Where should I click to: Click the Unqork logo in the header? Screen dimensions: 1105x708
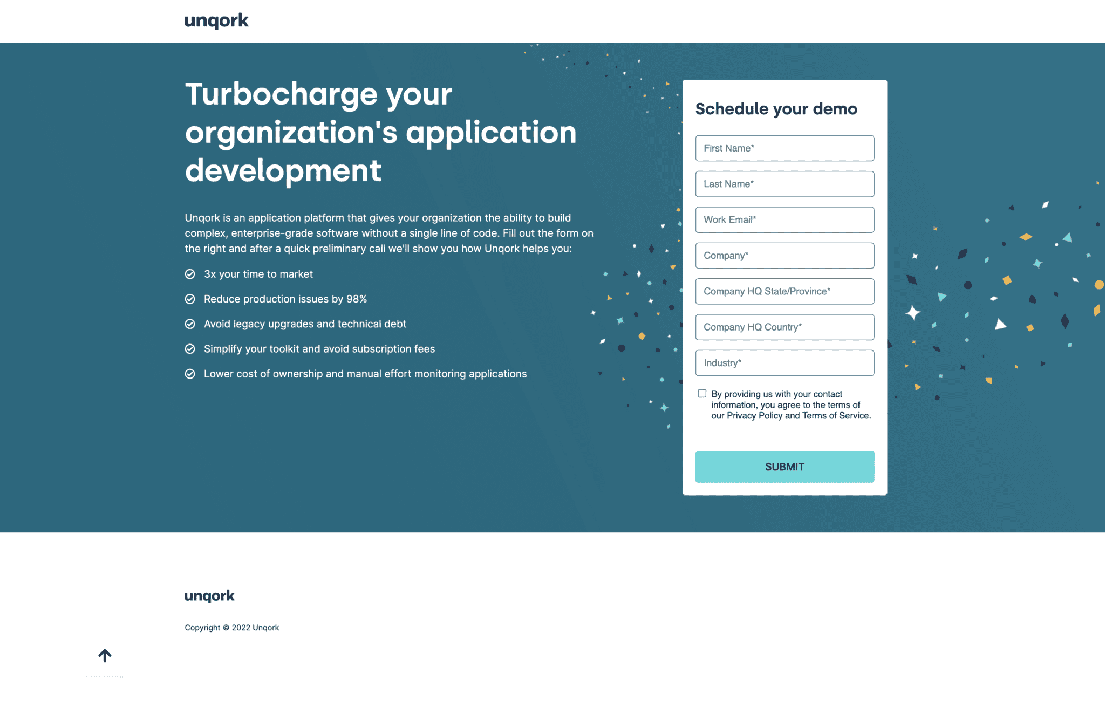click(216, 21)
